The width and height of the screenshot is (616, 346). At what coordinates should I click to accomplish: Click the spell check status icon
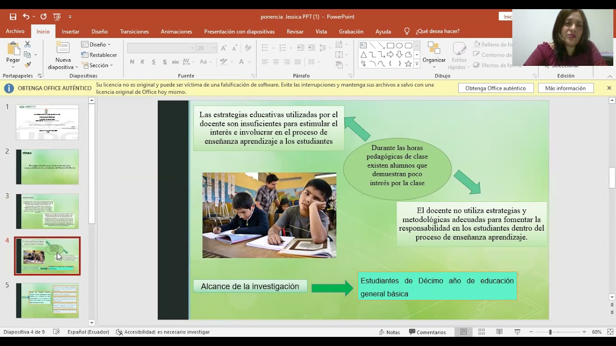coord(56,332)
